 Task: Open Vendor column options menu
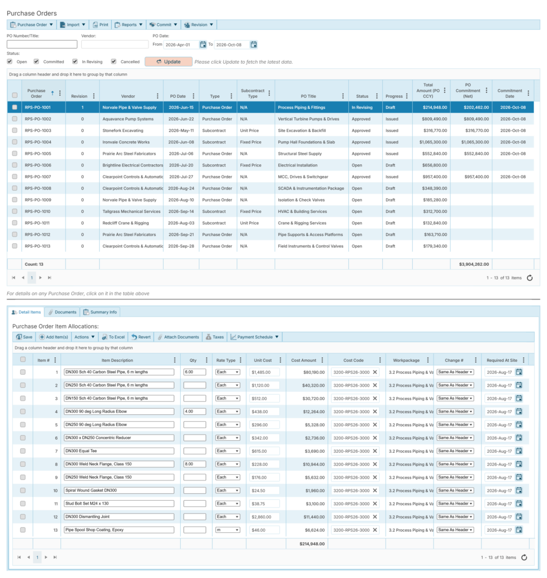tap(157, 96)
